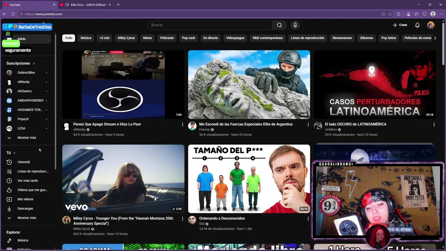This screenshot has width=446, height=251.
Task: Bookmark page with star icon in address bar
Action: 390,14
